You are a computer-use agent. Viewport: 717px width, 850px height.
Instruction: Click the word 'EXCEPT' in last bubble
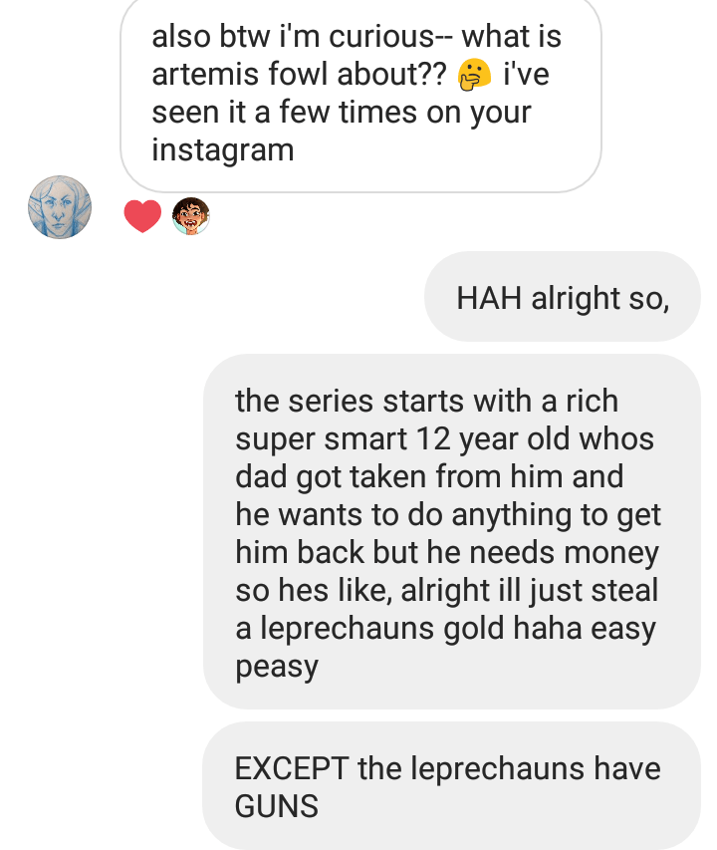292,768
